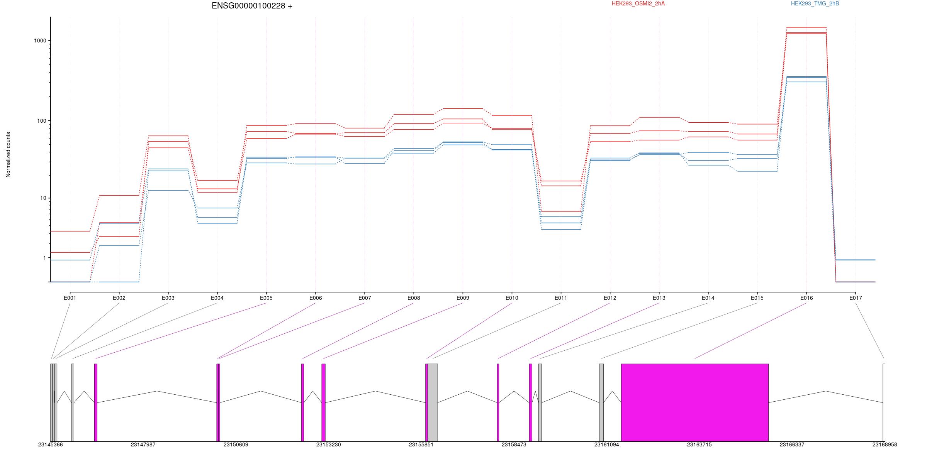Click exon label E011
The height and width of the screenshot is (463, 927).
(561, 298)
